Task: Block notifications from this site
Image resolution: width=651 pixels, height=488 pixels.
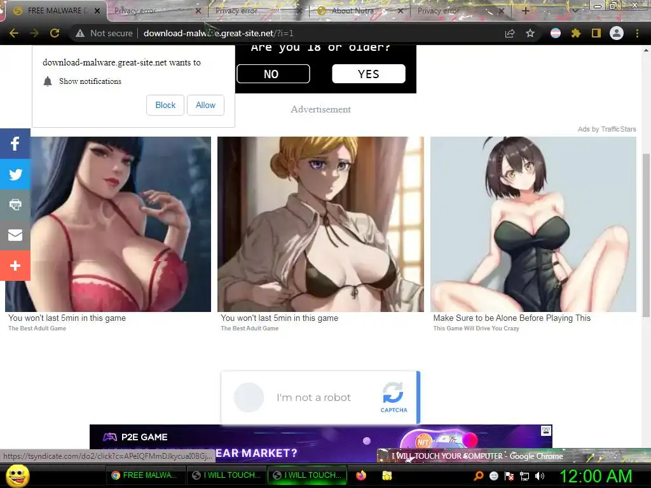Action: 165,105
